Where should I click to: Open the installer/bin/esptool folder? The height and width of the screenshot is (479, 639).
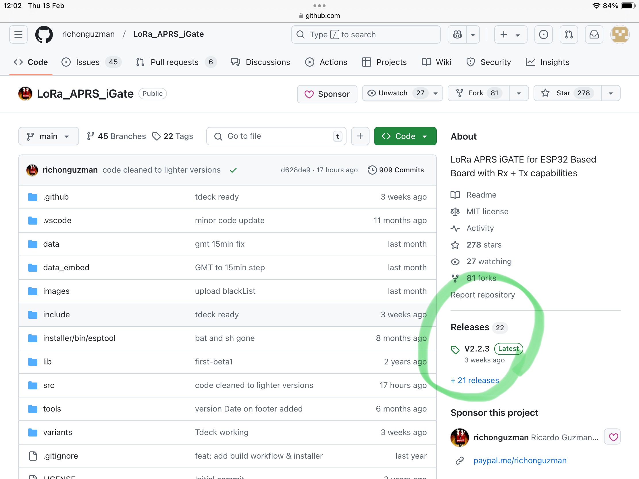79,338
